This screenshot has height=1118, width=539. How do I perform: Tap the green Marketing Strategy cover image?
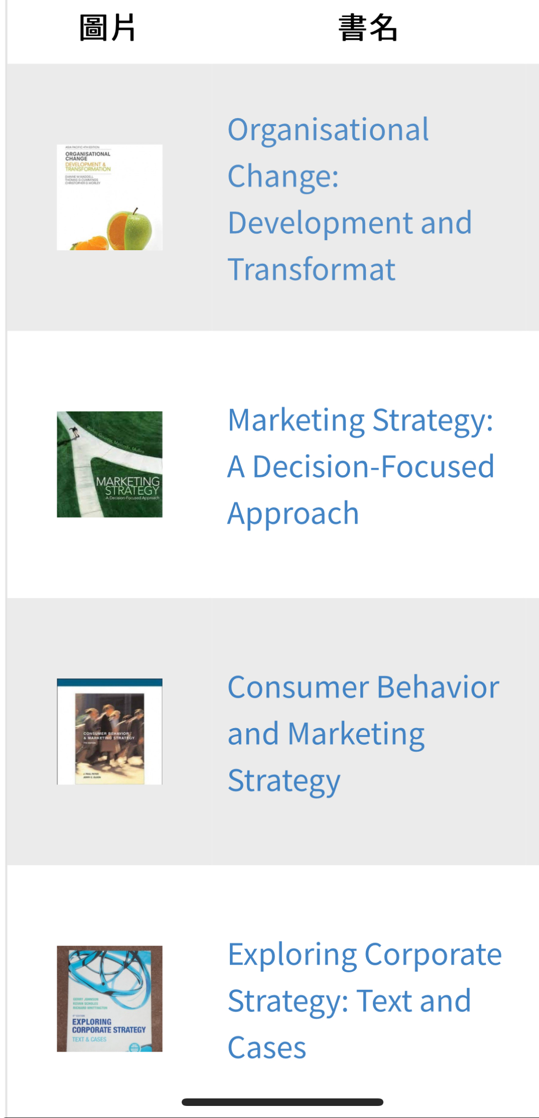pos(109,464)
